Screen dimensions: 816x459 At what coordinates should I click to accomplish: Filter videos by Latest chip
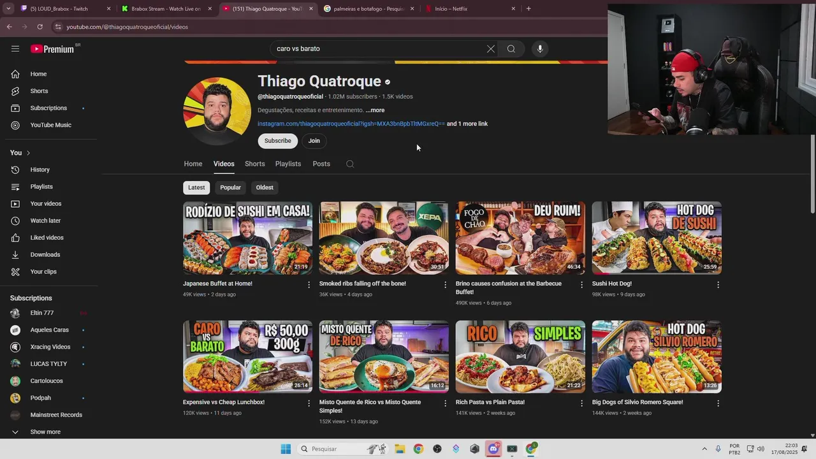pyautogui.click(x=196, y=187)
